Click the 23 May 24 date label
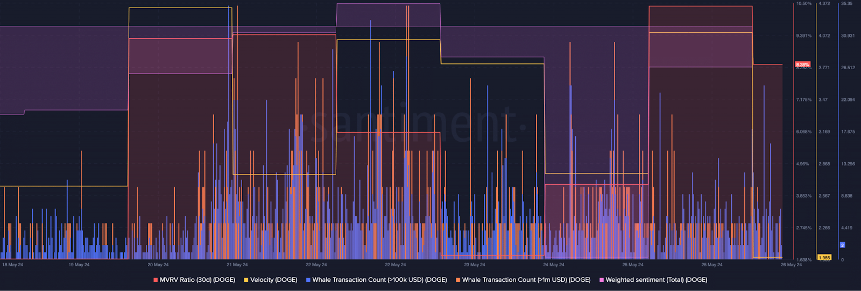This screenshot has width=861, height=291. tap(475, 265)
